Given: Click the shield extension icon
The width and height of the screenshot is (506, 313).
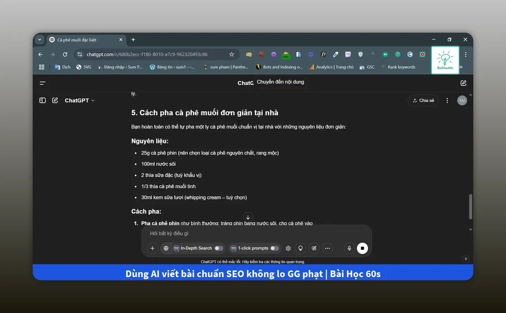Looking at the screenshot, I should coord(360,54).
